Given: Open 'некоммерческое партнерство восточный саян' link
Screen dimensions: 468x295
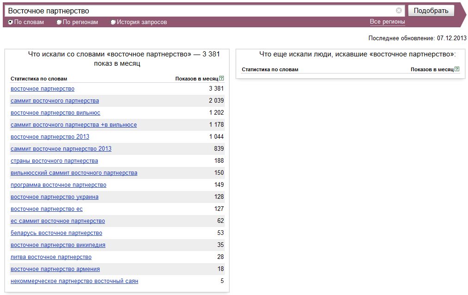Looking at the screenshot, I should [x=74, y=281].
